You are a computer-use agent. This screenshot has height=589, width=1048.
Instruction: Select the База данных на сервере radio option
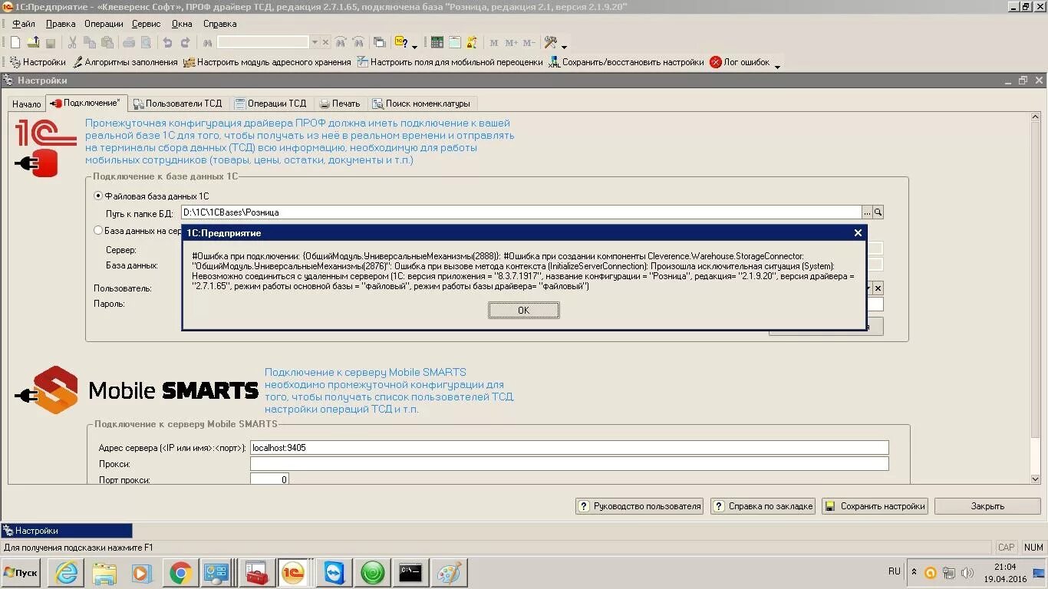click(97, 230)
